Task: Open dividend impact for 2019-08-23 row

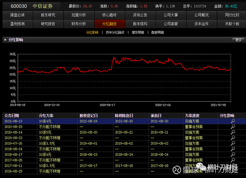Action: click(233, 138)
